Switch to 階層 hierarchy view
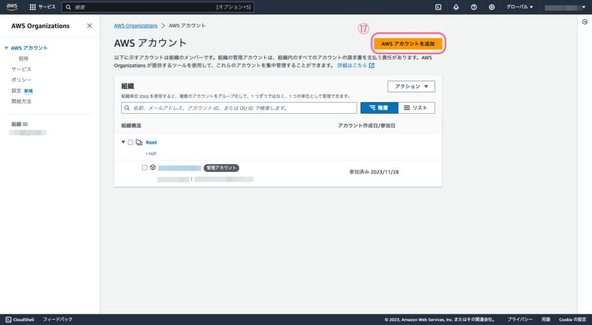Image resolution: width=592 pixels, height=325 pixels. click(379, 108)
